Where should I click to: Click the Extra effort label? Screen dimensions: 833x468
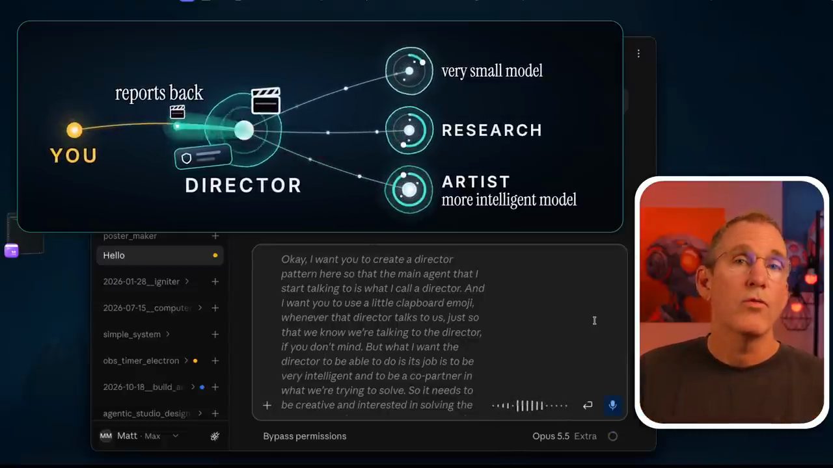[585, 436]
